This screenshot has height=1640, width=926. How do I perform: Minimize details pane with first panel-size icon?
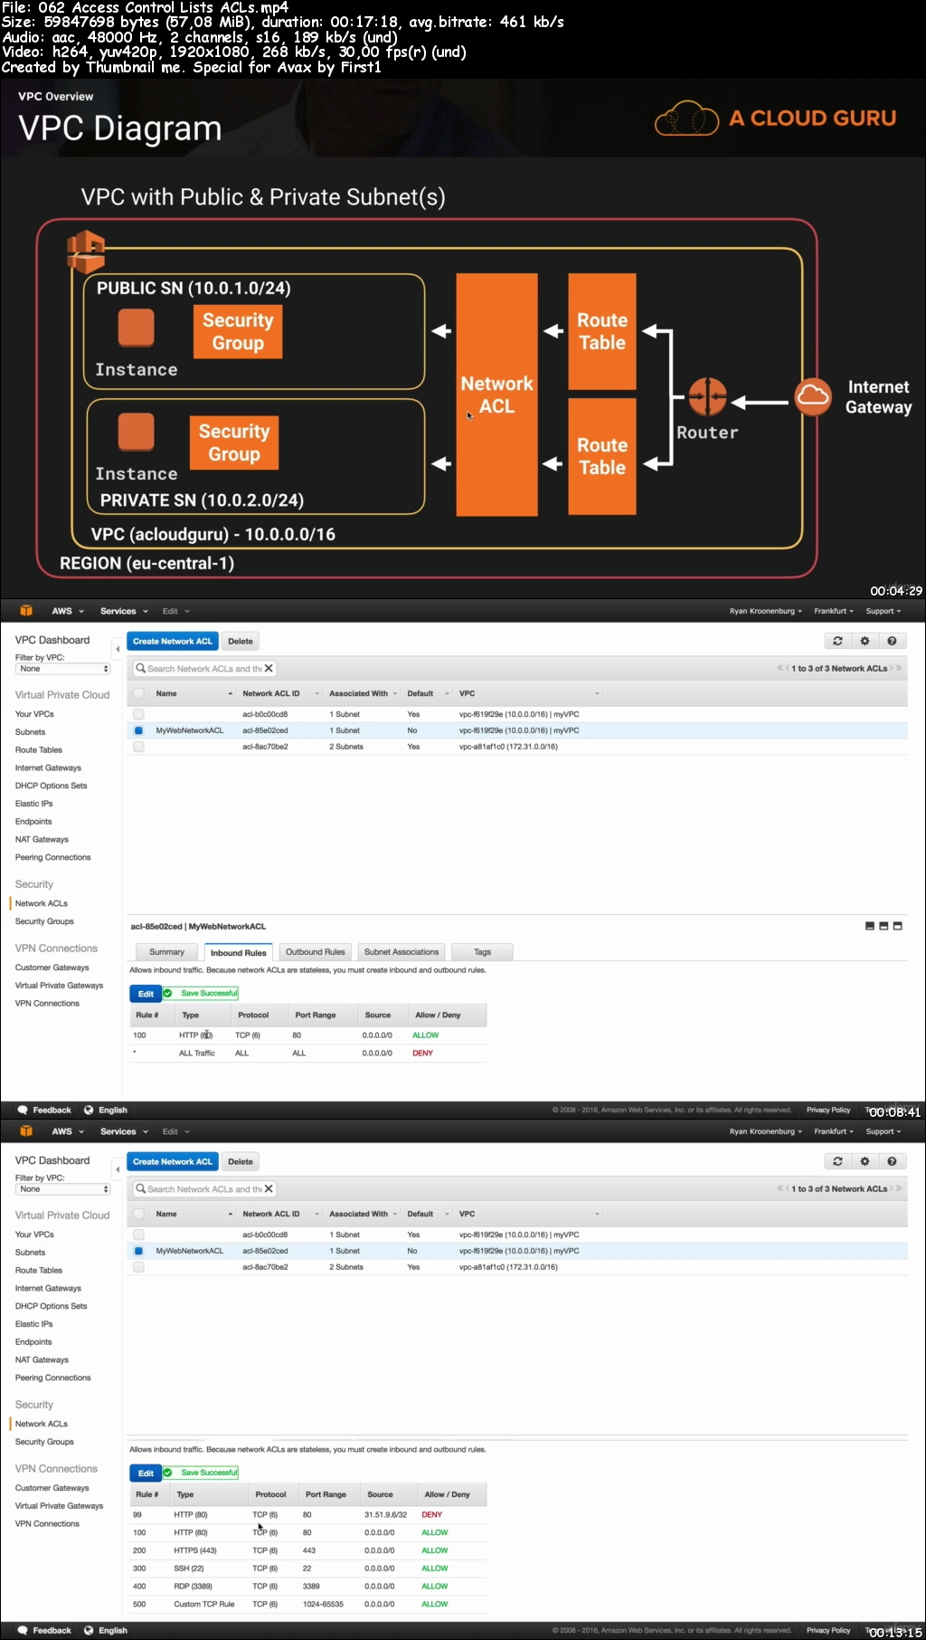click(870, 926)
